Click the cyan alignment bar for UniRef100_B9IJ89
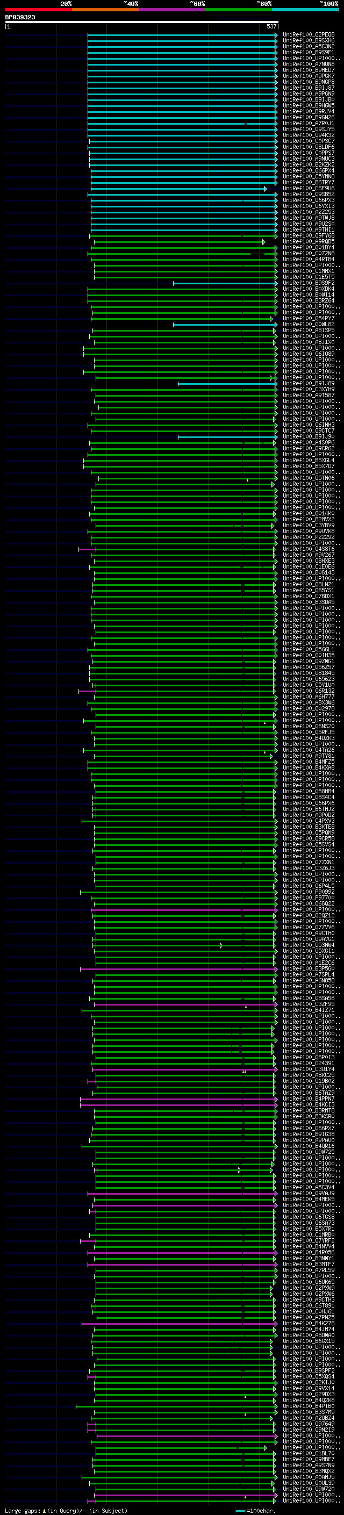 click(227, 384)
